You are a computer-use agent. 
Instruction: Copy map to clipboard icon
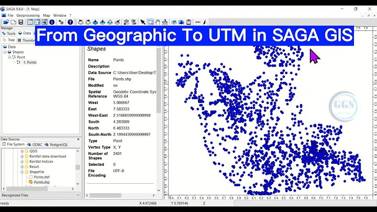(188, 22)
